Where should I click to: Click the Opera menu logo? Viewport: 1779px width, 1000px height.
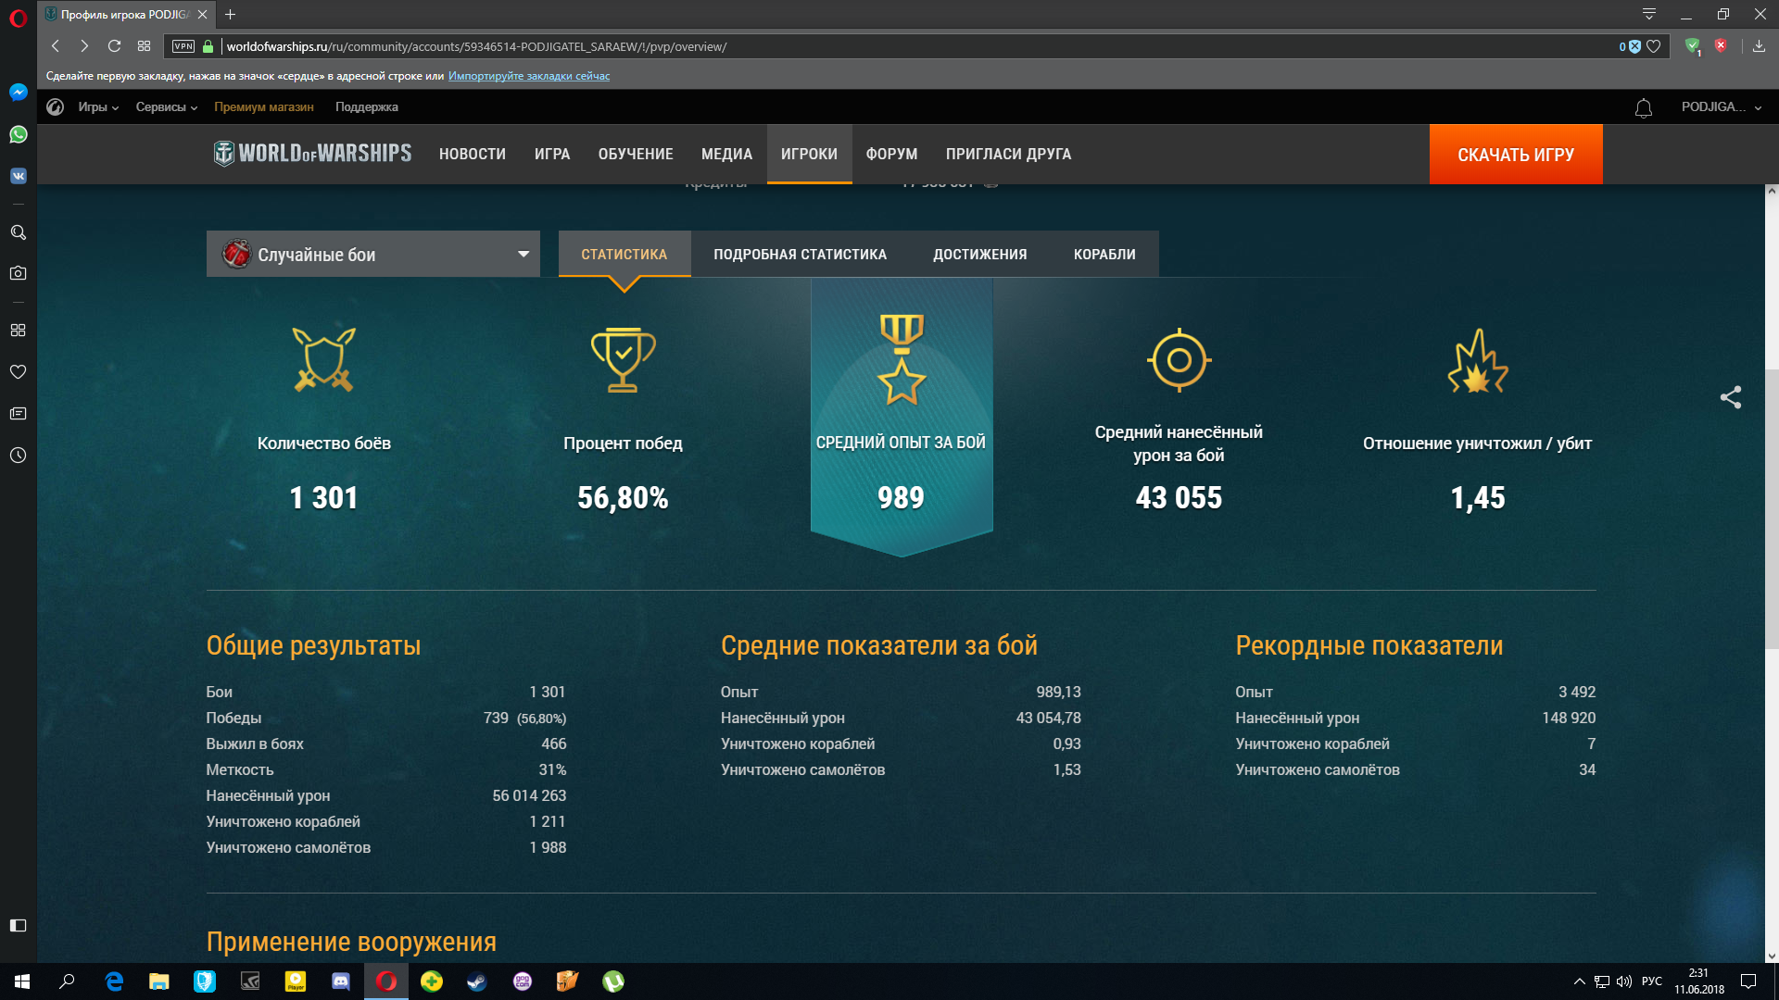pyautogui.click(x=18, y=18)
